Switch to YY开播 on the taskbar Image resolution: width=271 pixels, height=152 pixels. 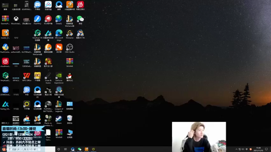click(x=93, y=149)
